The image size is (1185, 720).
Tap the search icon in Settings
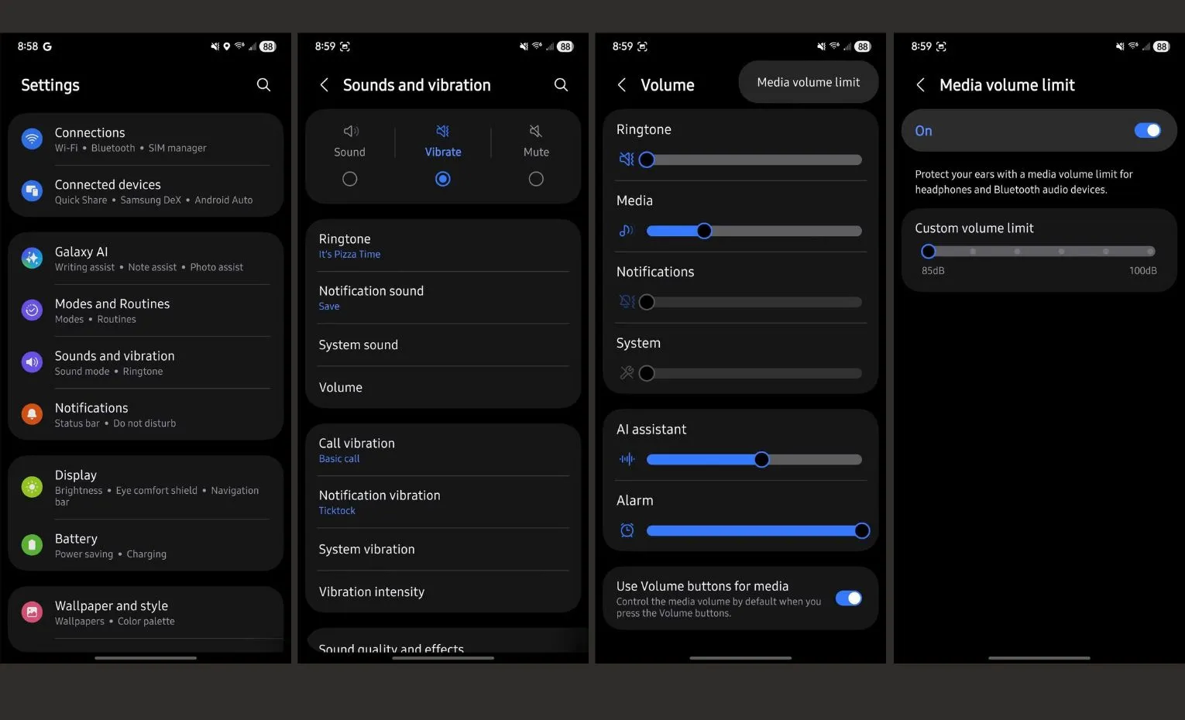tap(263, 85)
